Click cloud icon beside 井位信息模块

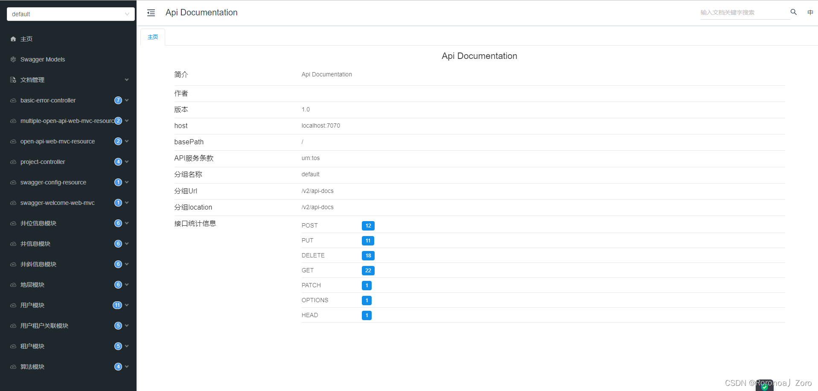[13, 223]
